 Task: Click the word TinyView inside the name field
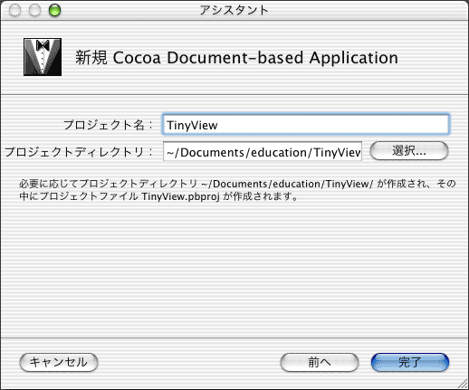192,125
